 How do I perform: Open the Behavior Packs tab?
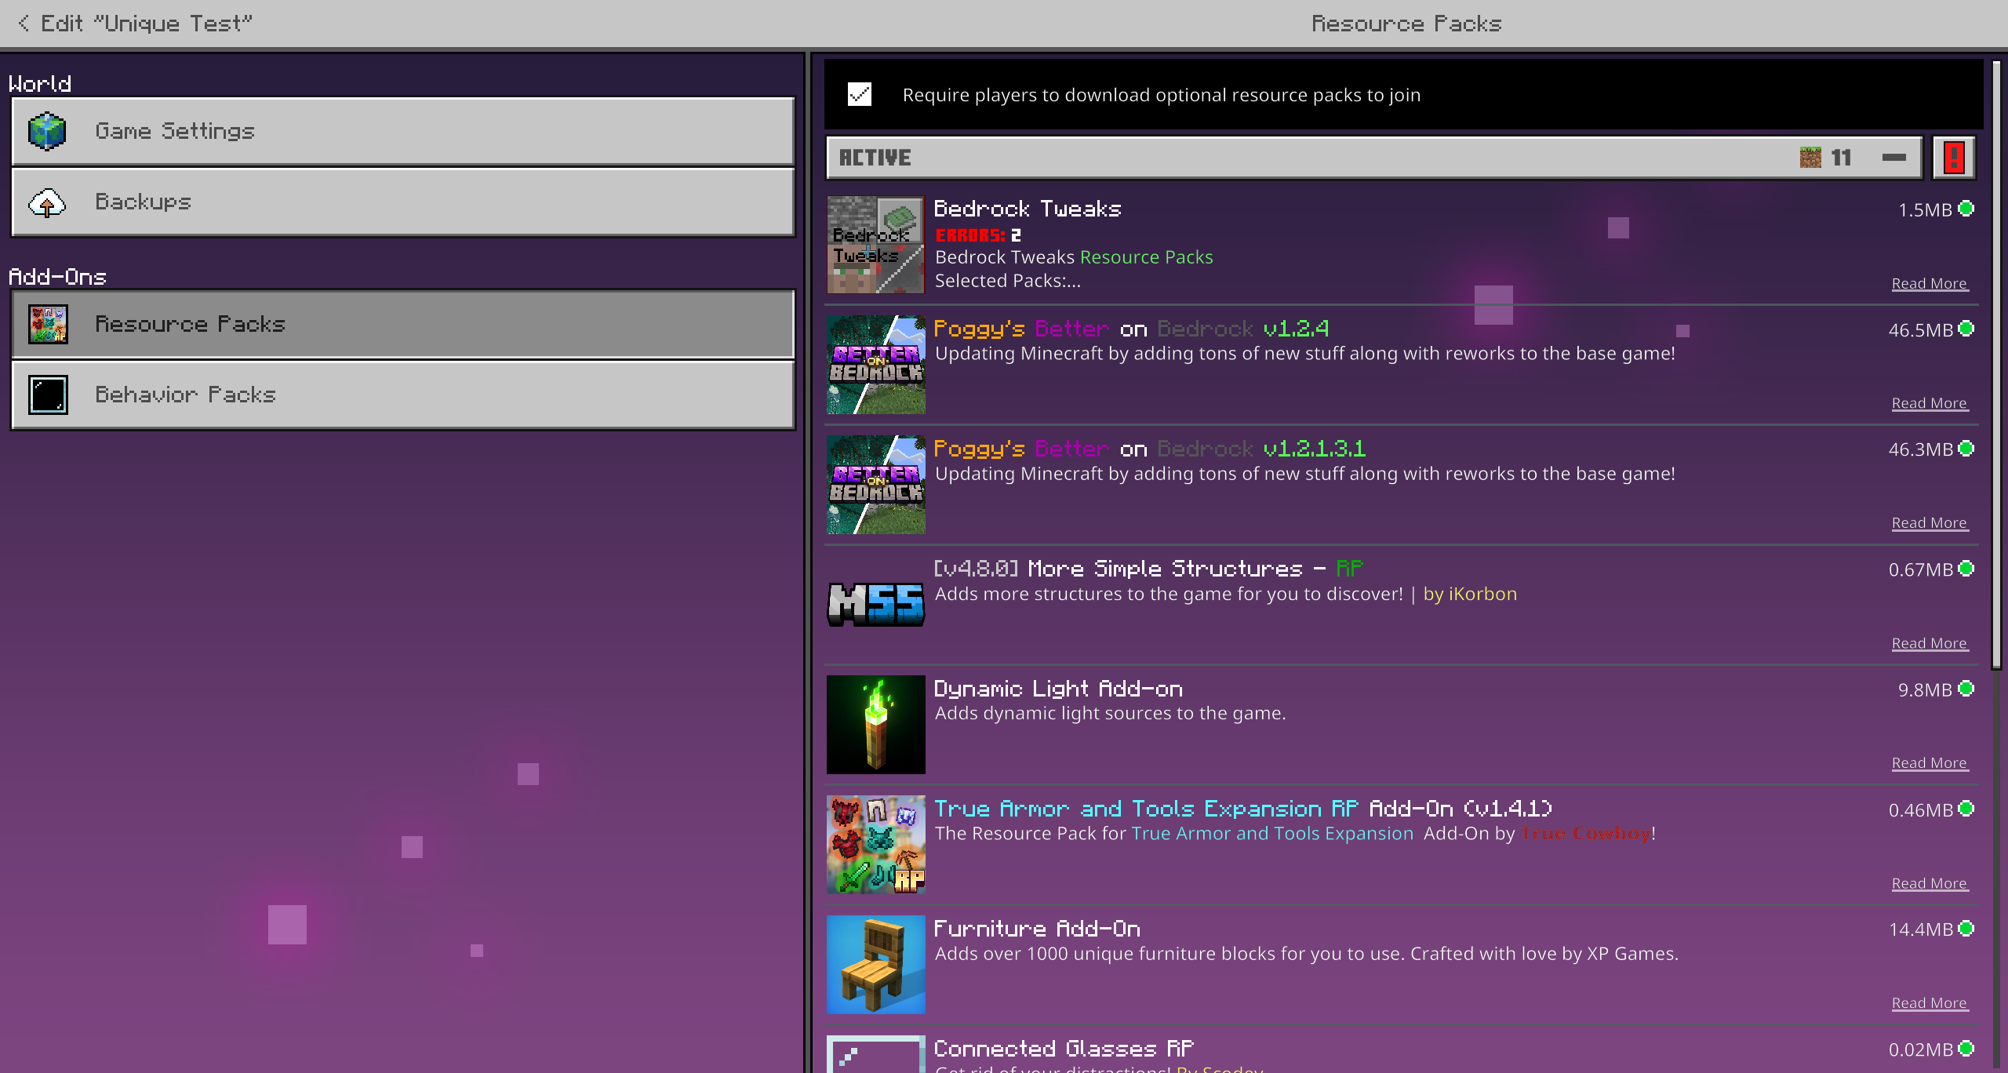[x=402, y=395]
